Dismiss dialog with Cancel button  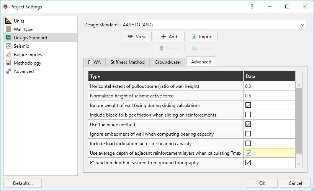tap(295, 183)
